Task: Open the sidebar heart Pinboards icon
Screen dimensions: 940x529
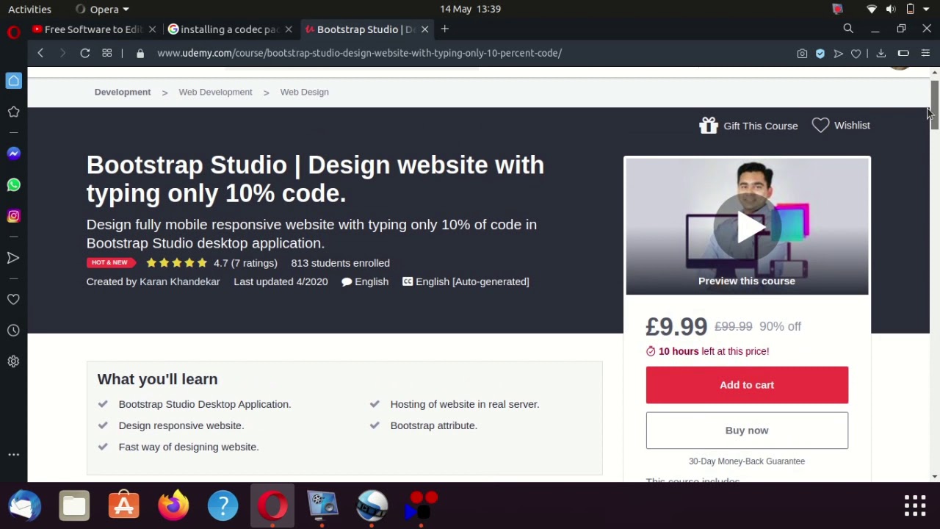Action: (x=13, y=300)
